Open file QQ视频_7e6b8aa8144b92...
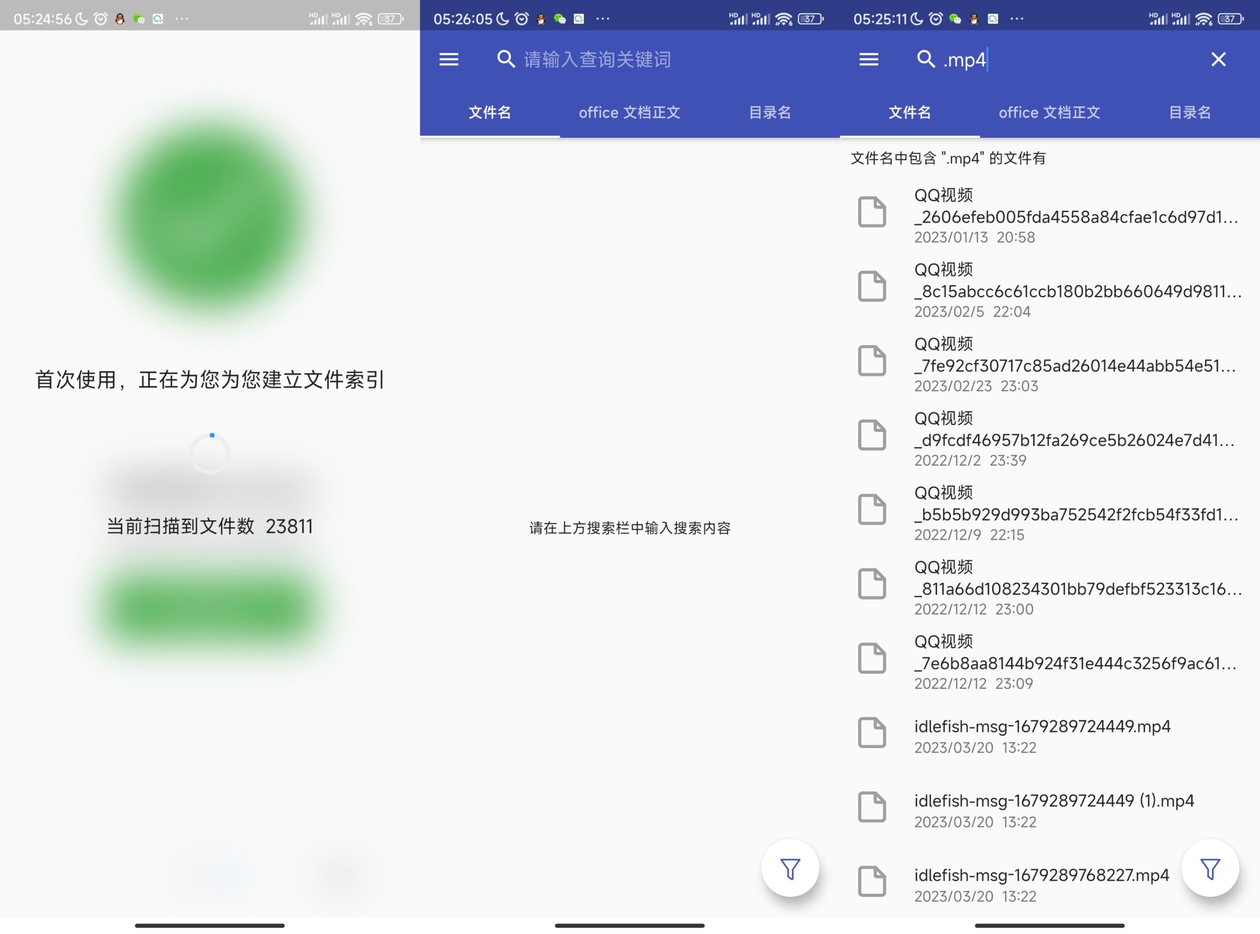The height and width of the screenshot is (934, 1260). pyautogui.click(x=1050, y=662)
